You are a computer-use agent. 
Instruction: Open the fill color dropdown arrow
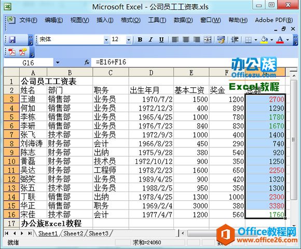[x=271, y=40]
